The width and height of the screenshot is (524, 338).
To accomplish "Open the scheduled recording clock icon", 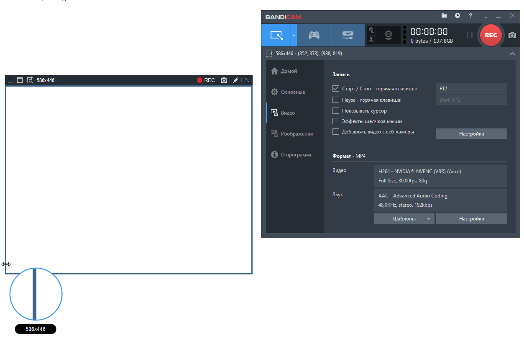I will (x=458, y=16).
